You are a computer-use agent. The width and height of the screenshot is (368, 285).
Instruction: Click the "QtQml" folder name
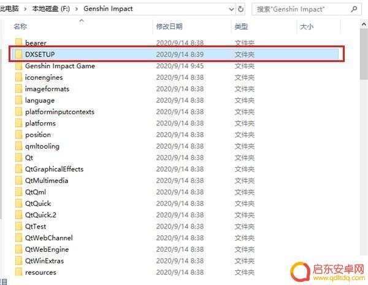36,192
